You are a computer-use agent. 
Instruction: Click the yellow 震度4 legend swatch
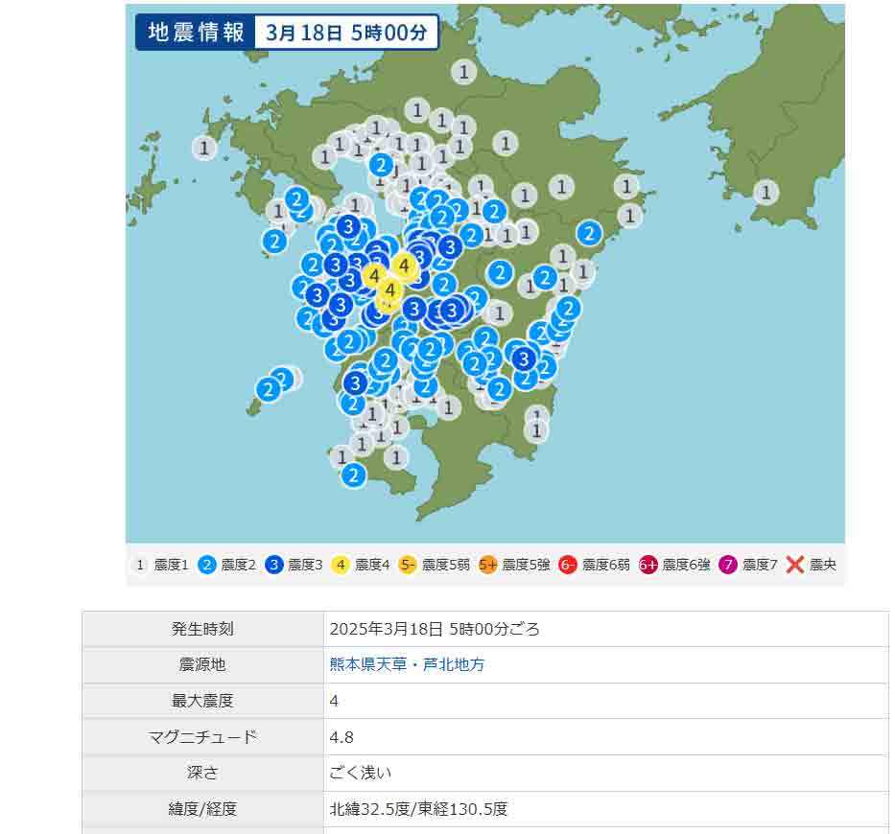click(x=342, y=565)
